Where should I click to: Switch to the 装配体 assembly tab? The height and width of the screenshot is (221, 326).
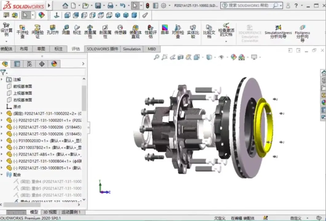(6, 49)
